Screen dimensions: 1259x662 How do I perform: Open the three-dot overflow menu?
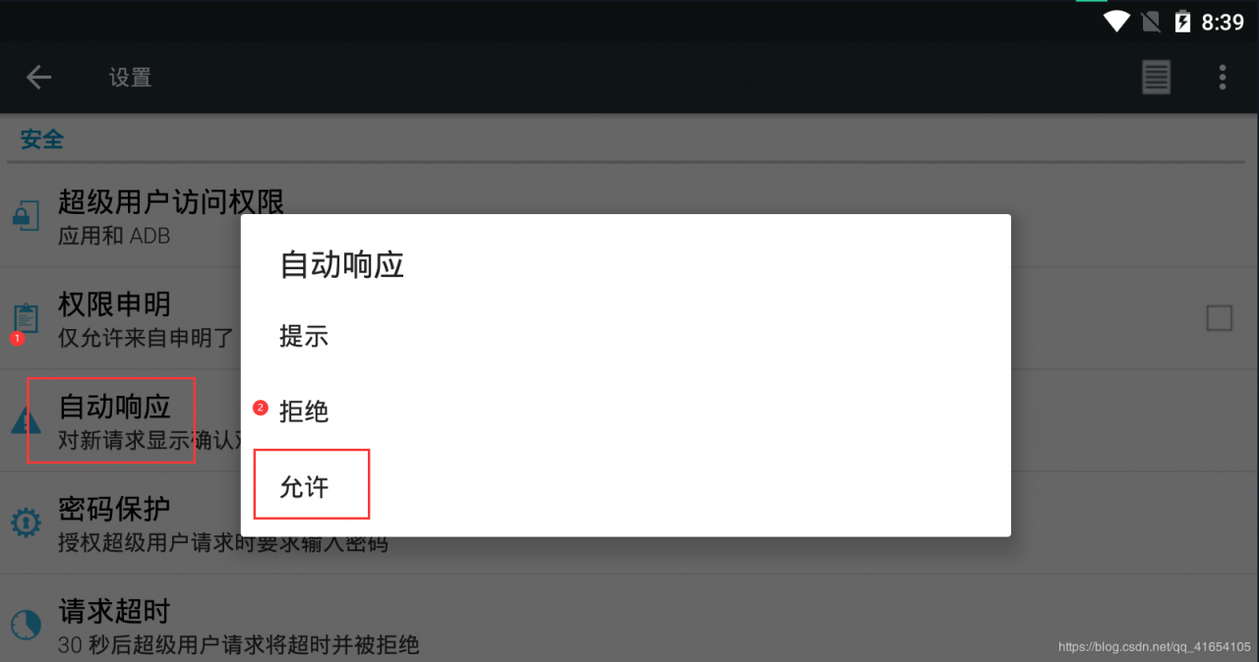click(1223, 77)
